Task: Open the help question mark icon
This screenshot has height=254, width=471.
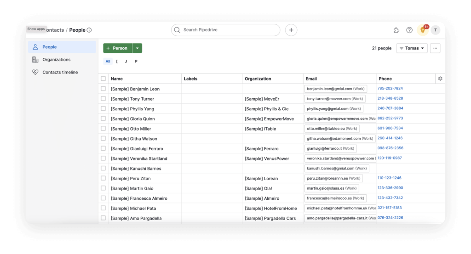Action: 409,30
